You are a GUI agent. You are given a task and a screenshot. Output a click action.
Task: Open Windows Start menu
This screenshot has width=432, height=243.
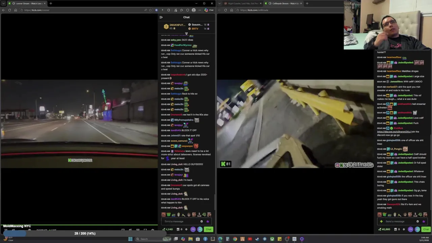(x=130, y=239)
